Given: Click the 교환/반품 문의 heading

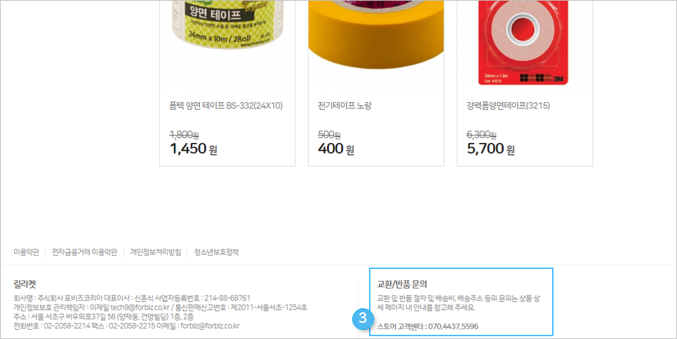Looking at the screenshot, I should [x=402, y=284].
